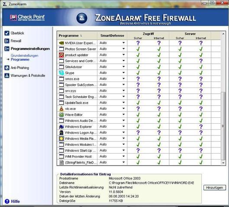The height and width of the screenshot is (207, 229).
Task: Toggle Server Internet permission for Windows Explorer
Action: coord(201,127)
